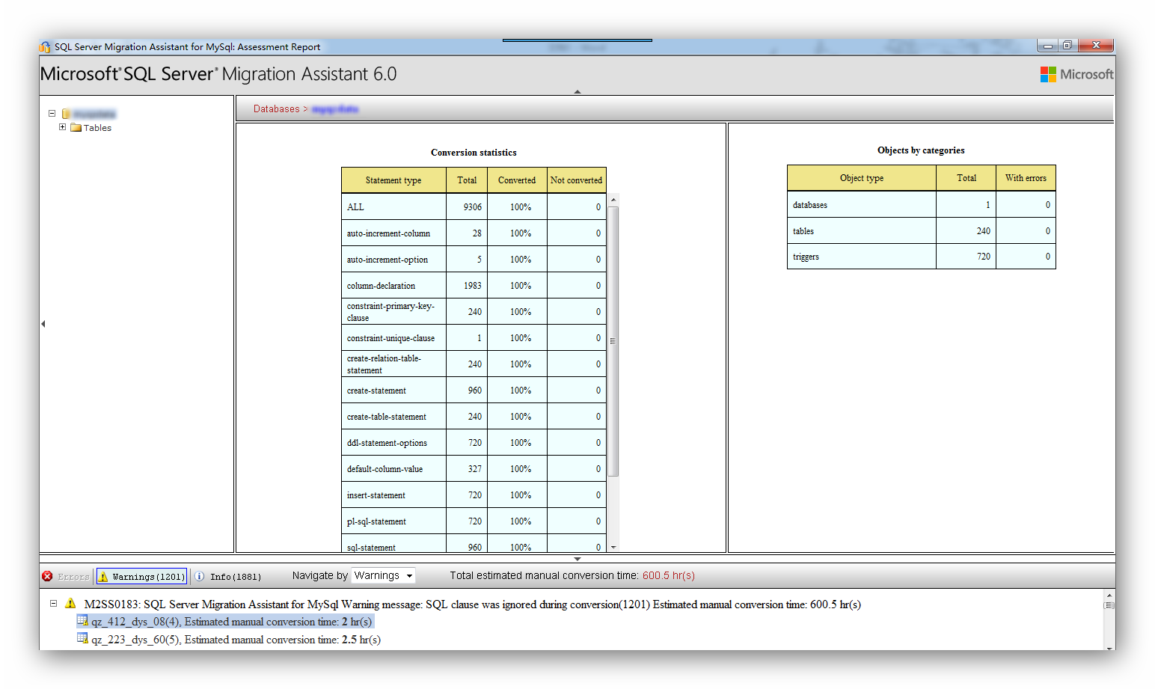Click the create-relation-table-statement row
Screen dimensions: 1155x689
[x=474, y=364]
